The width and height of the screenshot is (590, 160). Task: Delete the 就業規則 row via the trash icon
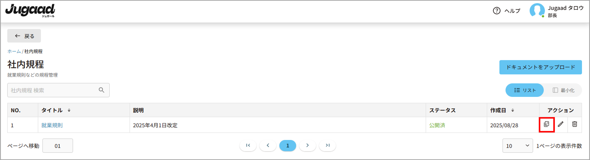(x=574, y=124)
